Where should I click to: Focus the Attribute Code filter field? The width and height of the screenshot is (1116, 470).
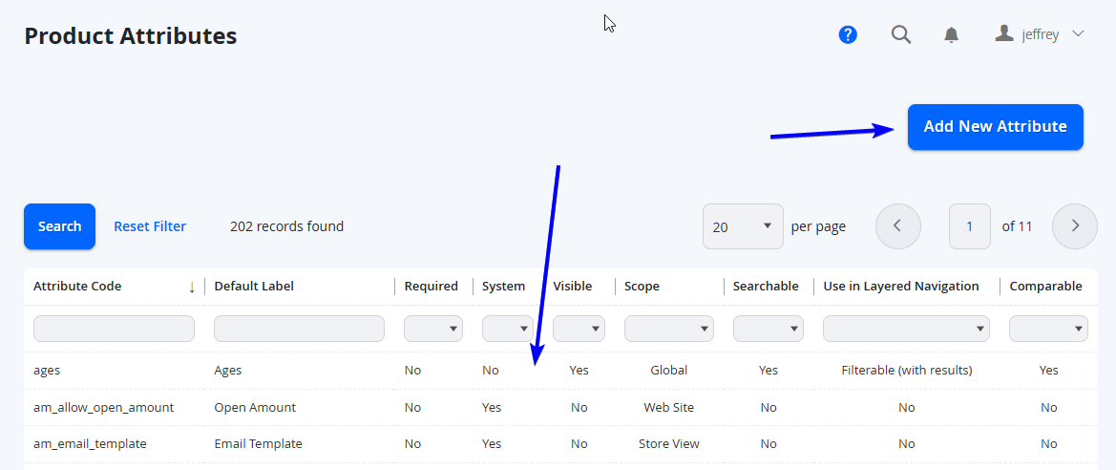coord(114,329)
